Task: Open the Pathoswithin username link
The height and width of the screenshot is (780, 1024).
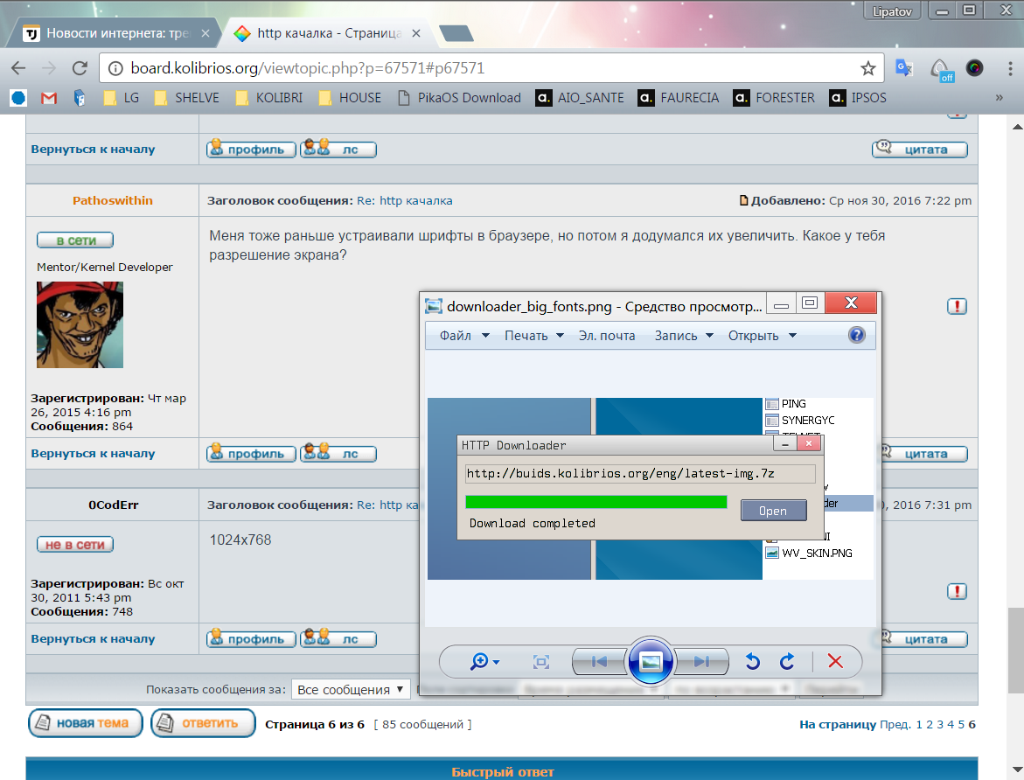Action: pos(112,200)
